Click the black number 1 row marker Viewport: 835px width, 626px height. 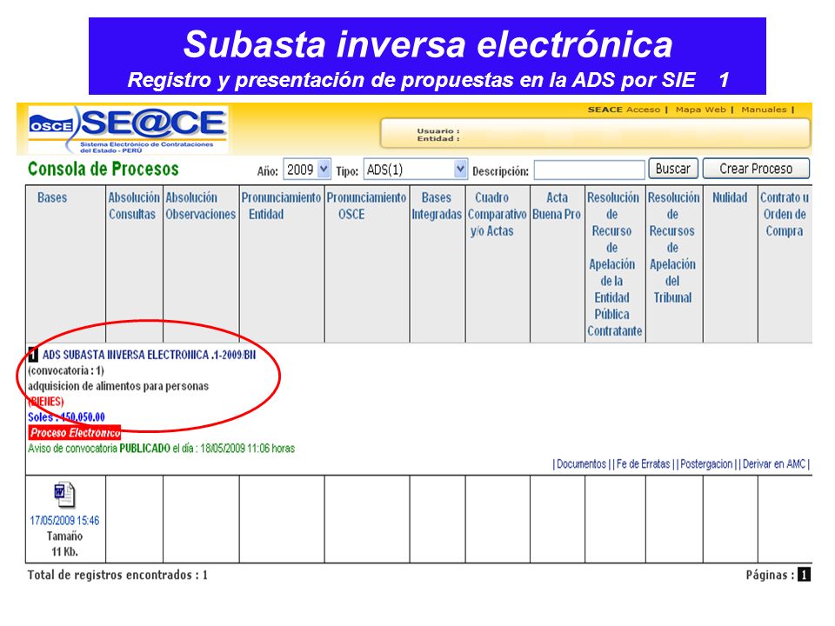point(33,355)
